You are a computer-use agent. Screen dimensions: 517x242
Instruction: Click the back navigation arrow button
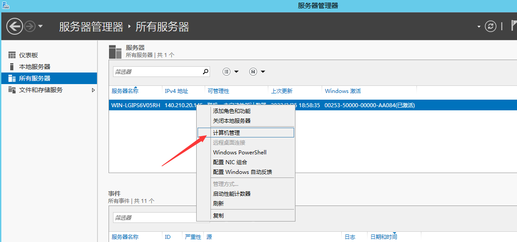(x=15, y=26)
